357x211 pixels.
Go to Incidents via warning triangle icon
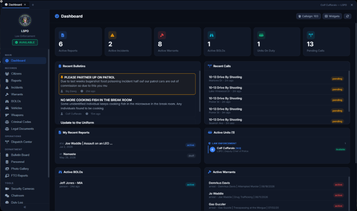pyautogui.click(x=7, y=88)
